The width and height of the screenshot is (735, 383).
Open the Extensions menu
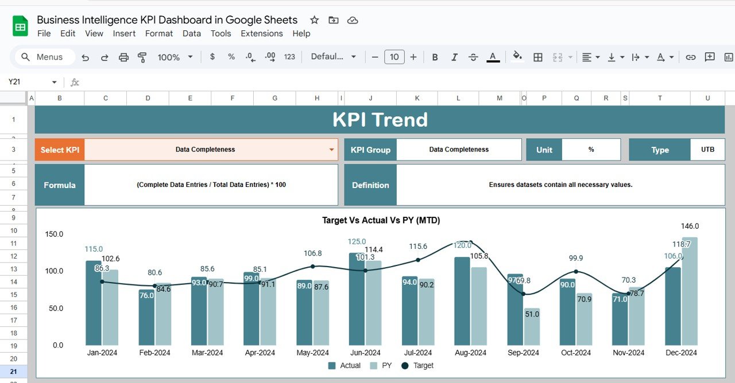[261, 33]
